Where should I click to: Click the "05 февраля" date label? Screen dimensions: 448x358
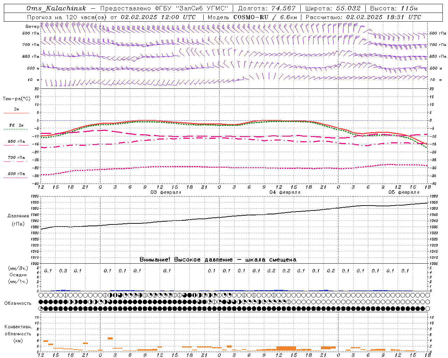[404, 192]
